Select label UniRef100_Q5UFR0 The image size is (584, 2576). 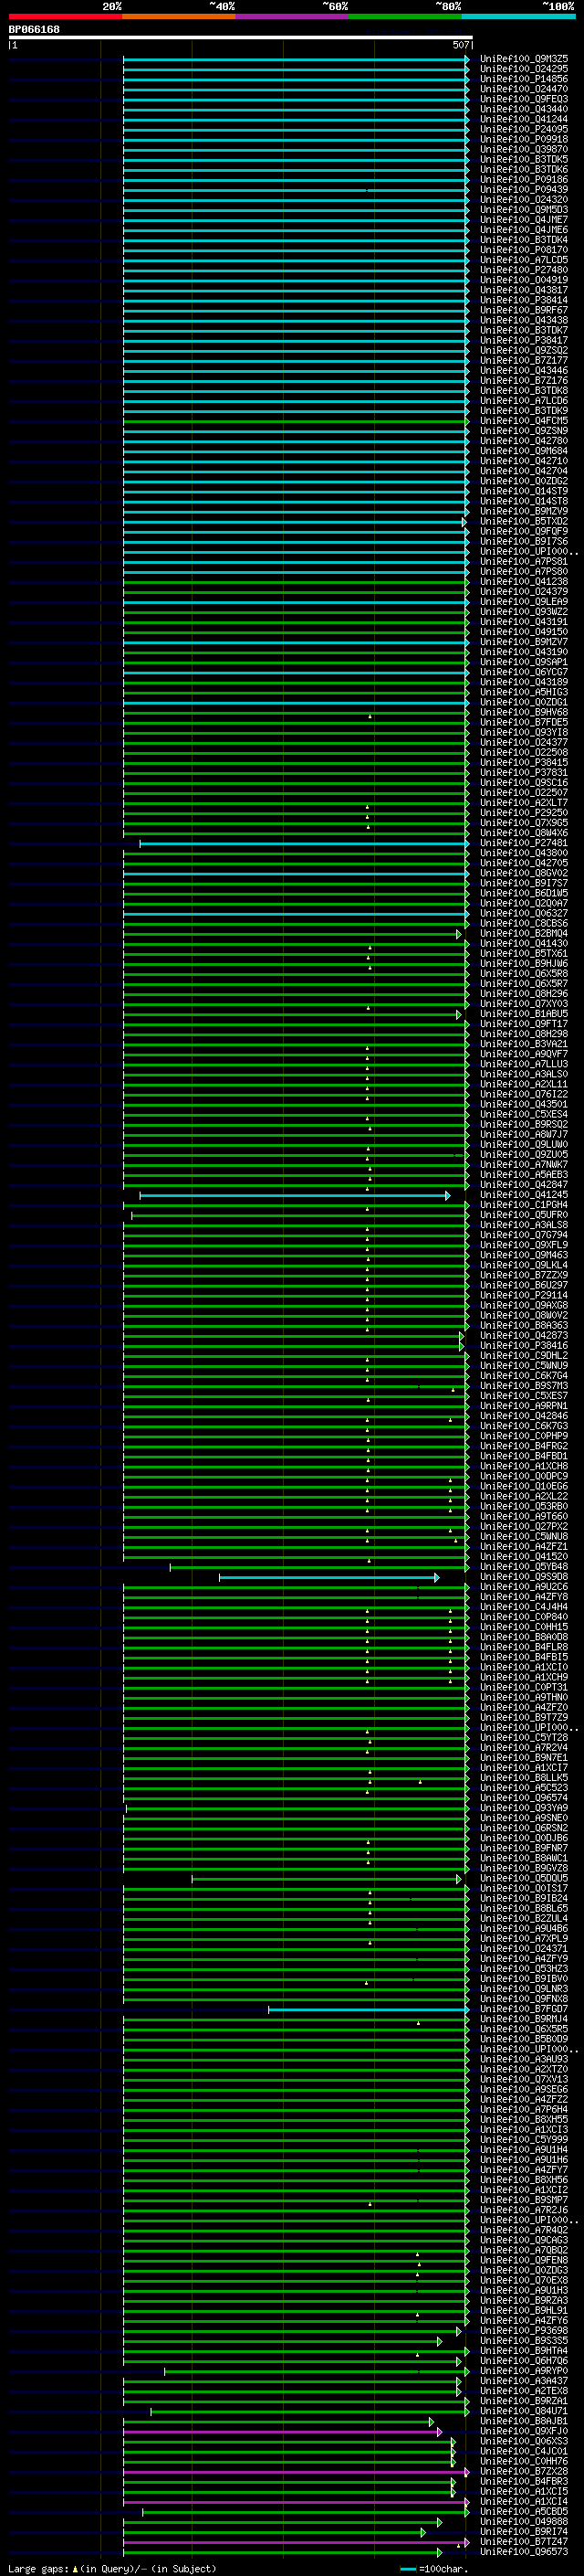pyautogui.click(x=524, y=1215)
